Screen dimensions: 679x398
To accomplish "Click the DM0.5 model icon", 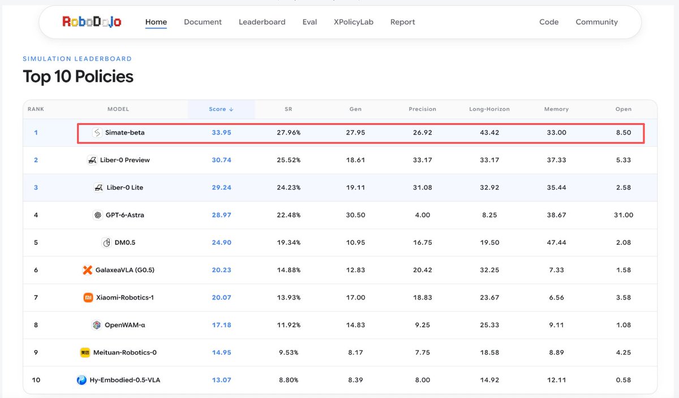I will 106,243.
